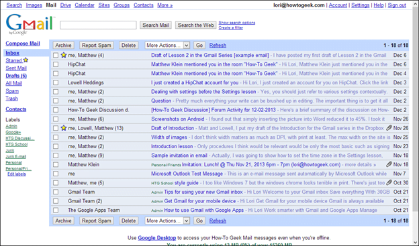Open the HTG School label
Viewport: 419px width, 246px height.
pos(17,144)
